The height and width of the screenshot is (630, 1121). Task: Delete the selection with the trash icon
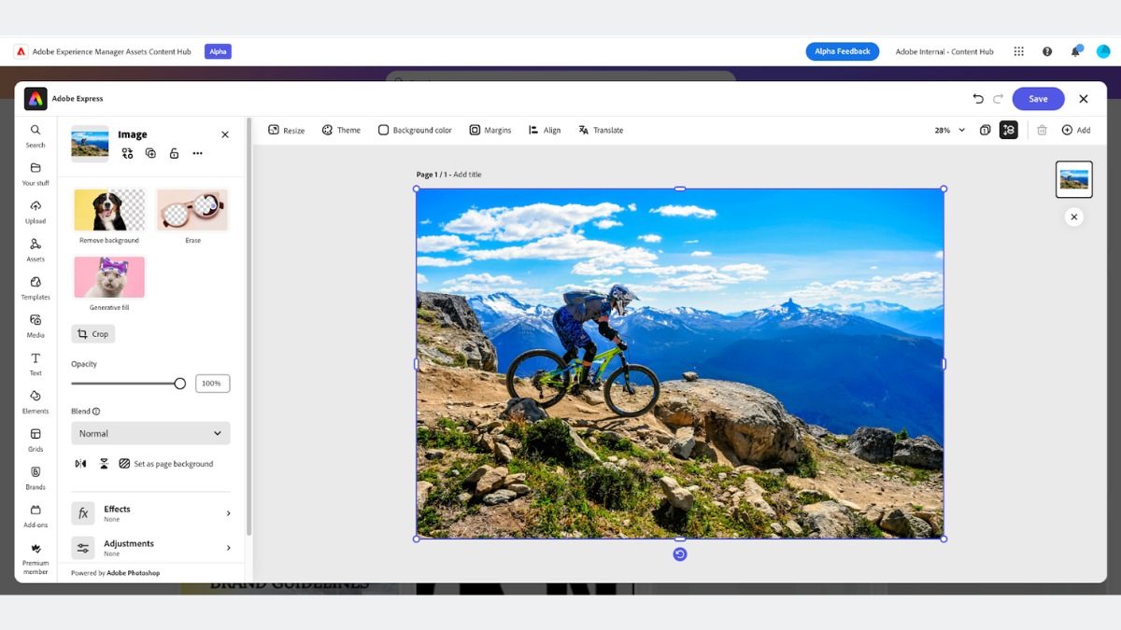1042,130
